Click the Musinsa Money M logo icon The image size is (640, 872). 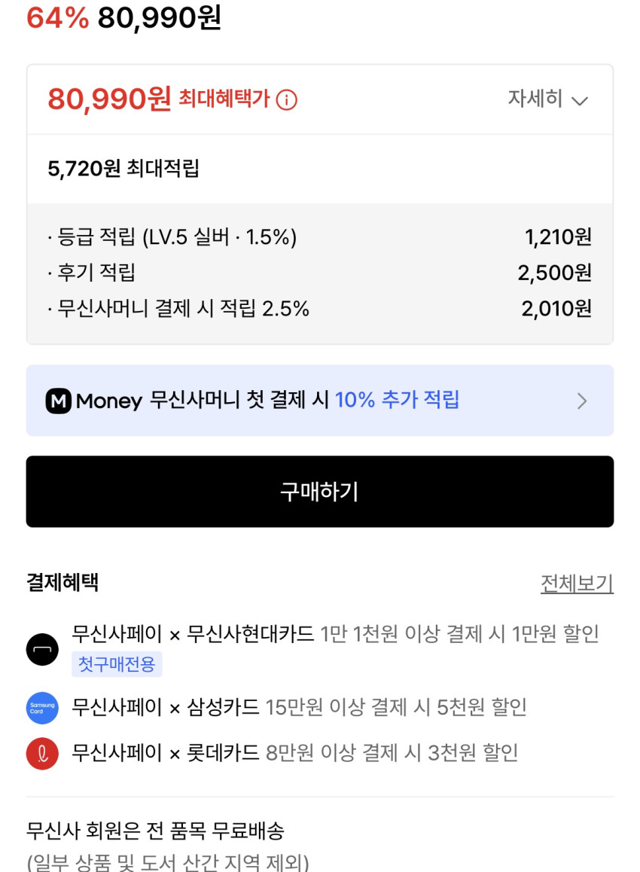pyautogui.click(x=59, y=401)
